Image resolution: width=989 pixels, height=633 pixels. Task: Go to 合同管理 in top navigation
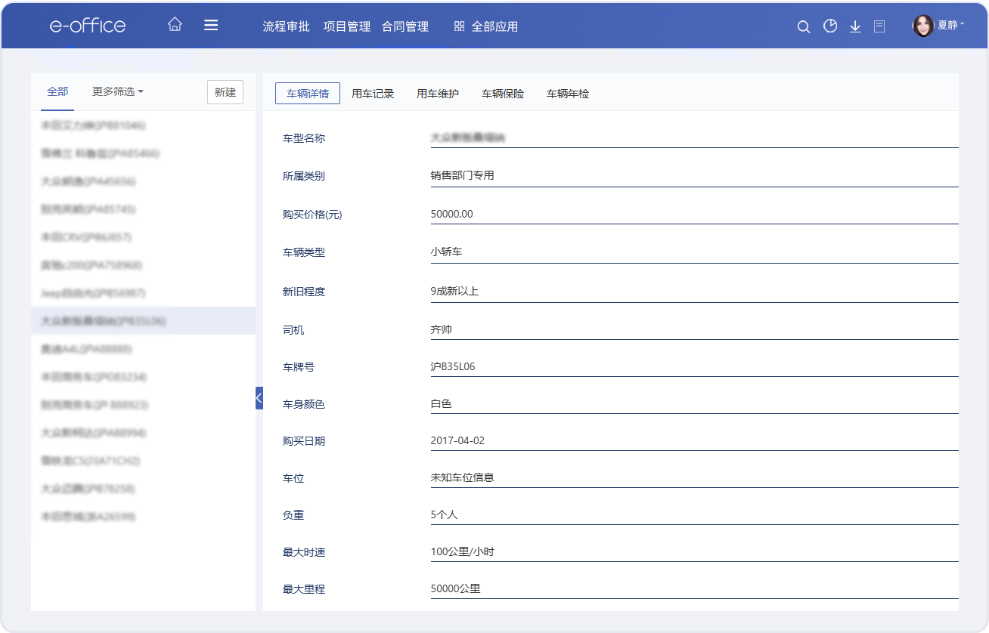coord(405,26)
